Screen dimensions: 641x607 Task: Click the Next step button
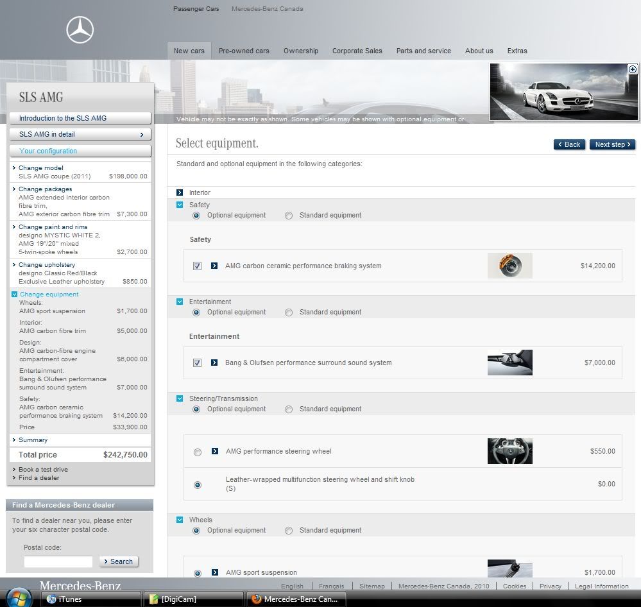coord(612,144)
